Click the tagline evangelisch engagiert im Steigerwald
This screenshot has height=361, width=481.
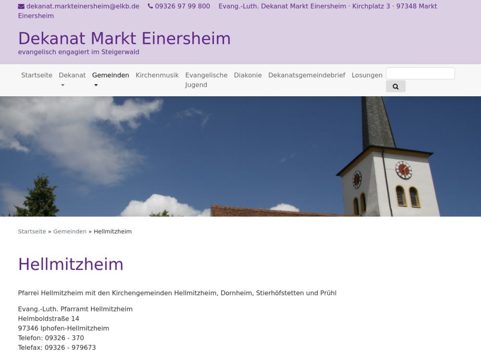click(x=78, y=52)
